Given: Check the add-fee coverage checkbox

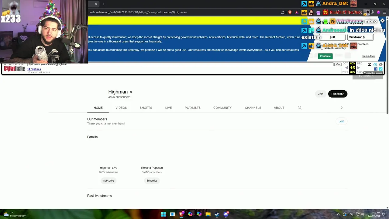Looking at the screenshot, I should 322,44.
